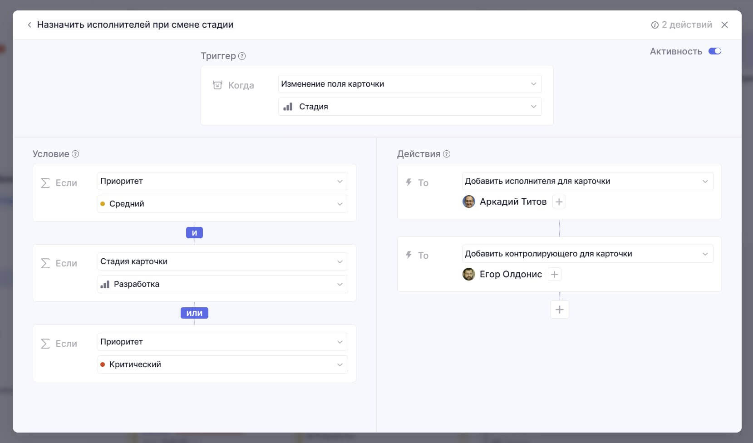Viewport: 753px width, 443px height.
Task: Click the help icon beside Действия
Action: pyautogui.click(x=447, y=154)
